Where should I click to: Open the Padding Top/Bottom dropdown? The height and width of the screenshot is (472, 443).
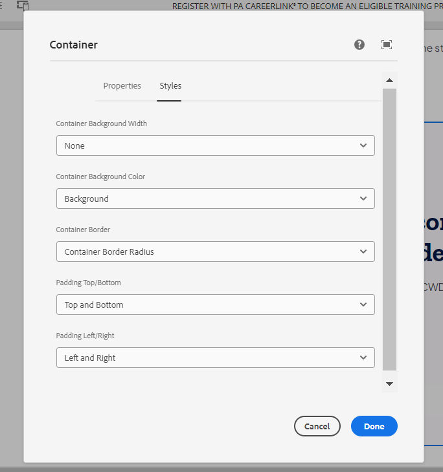[x=215, y=305]
